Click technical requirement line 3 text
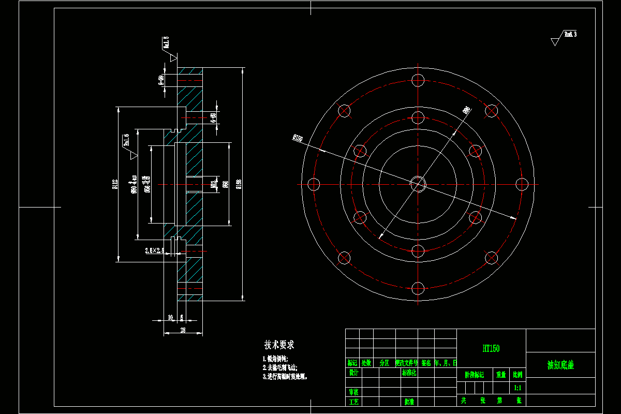The width and height of the screenshot is (621, 414). tap(286, 377)
